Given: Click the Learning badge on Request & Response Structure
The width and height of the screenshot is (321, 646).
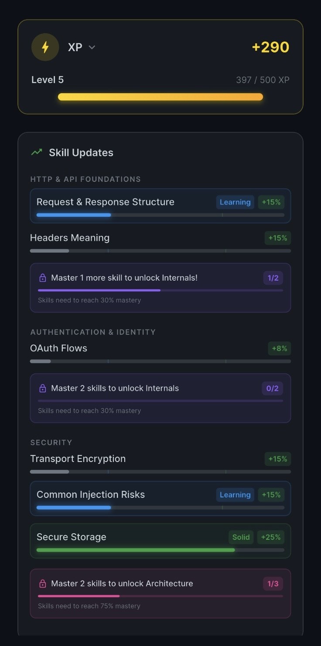Looking at the screenshot, I should [x=235, y=202].
